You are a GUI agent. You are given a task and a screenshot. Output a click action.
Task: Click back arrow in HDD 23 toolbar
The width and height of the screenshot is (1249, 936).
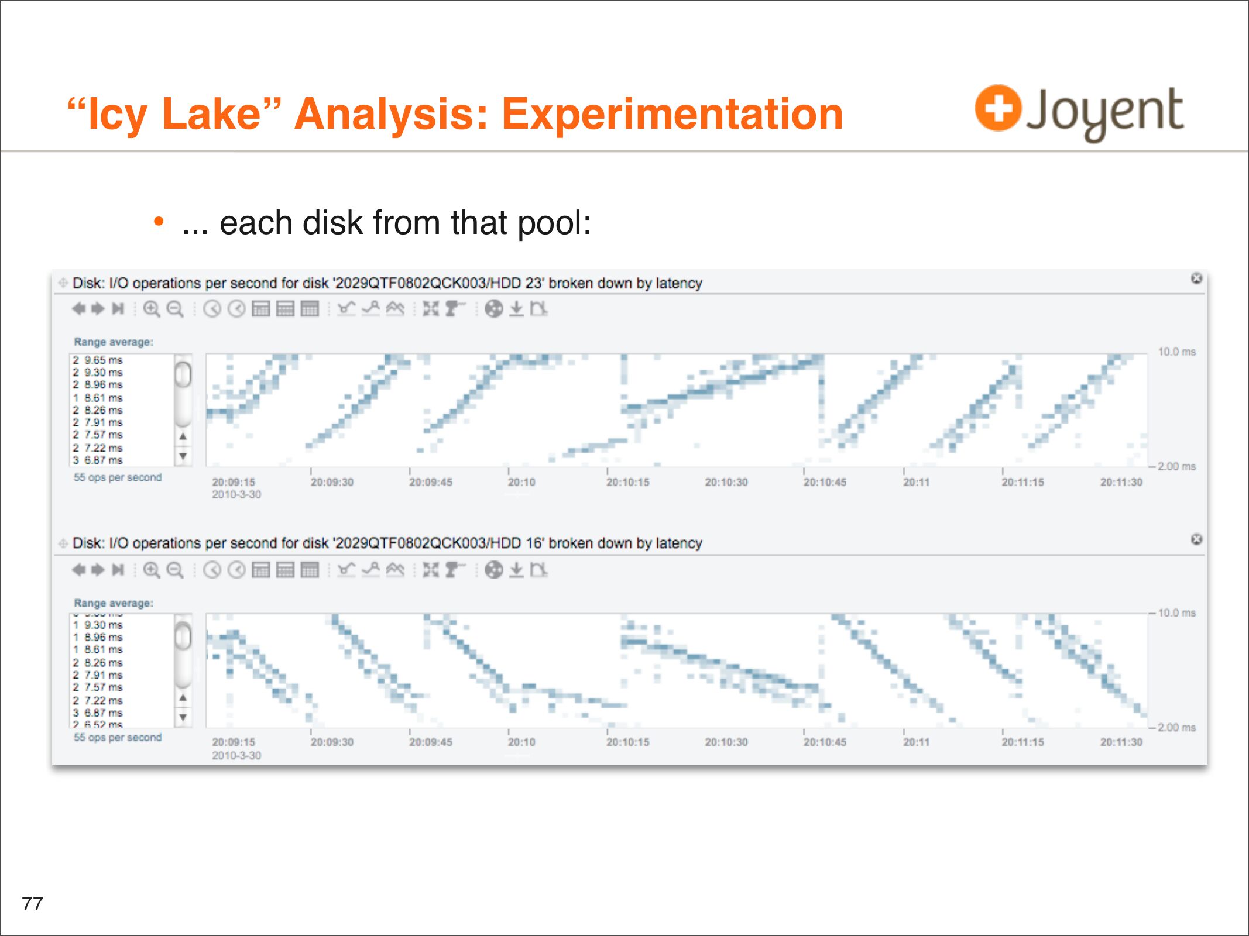click(x=78, y=308)
